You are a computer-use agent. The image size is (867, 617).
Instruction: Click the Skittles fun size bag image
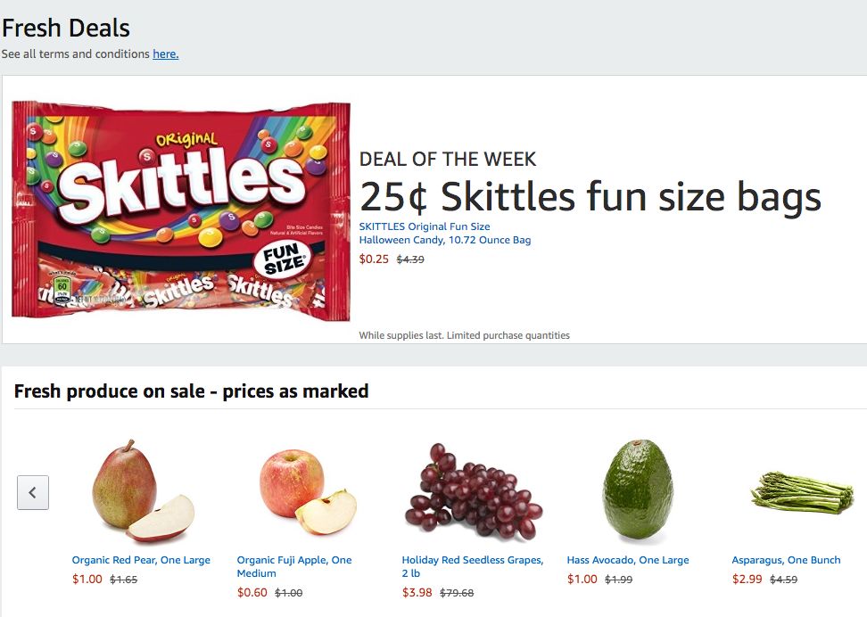[180, 211]
